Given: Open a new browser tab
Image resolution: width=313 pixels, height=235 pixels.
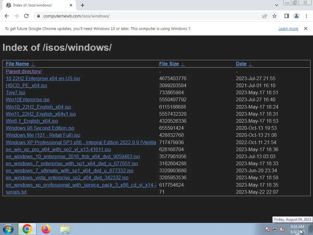Looking at the screenshot, I should 83,5.
